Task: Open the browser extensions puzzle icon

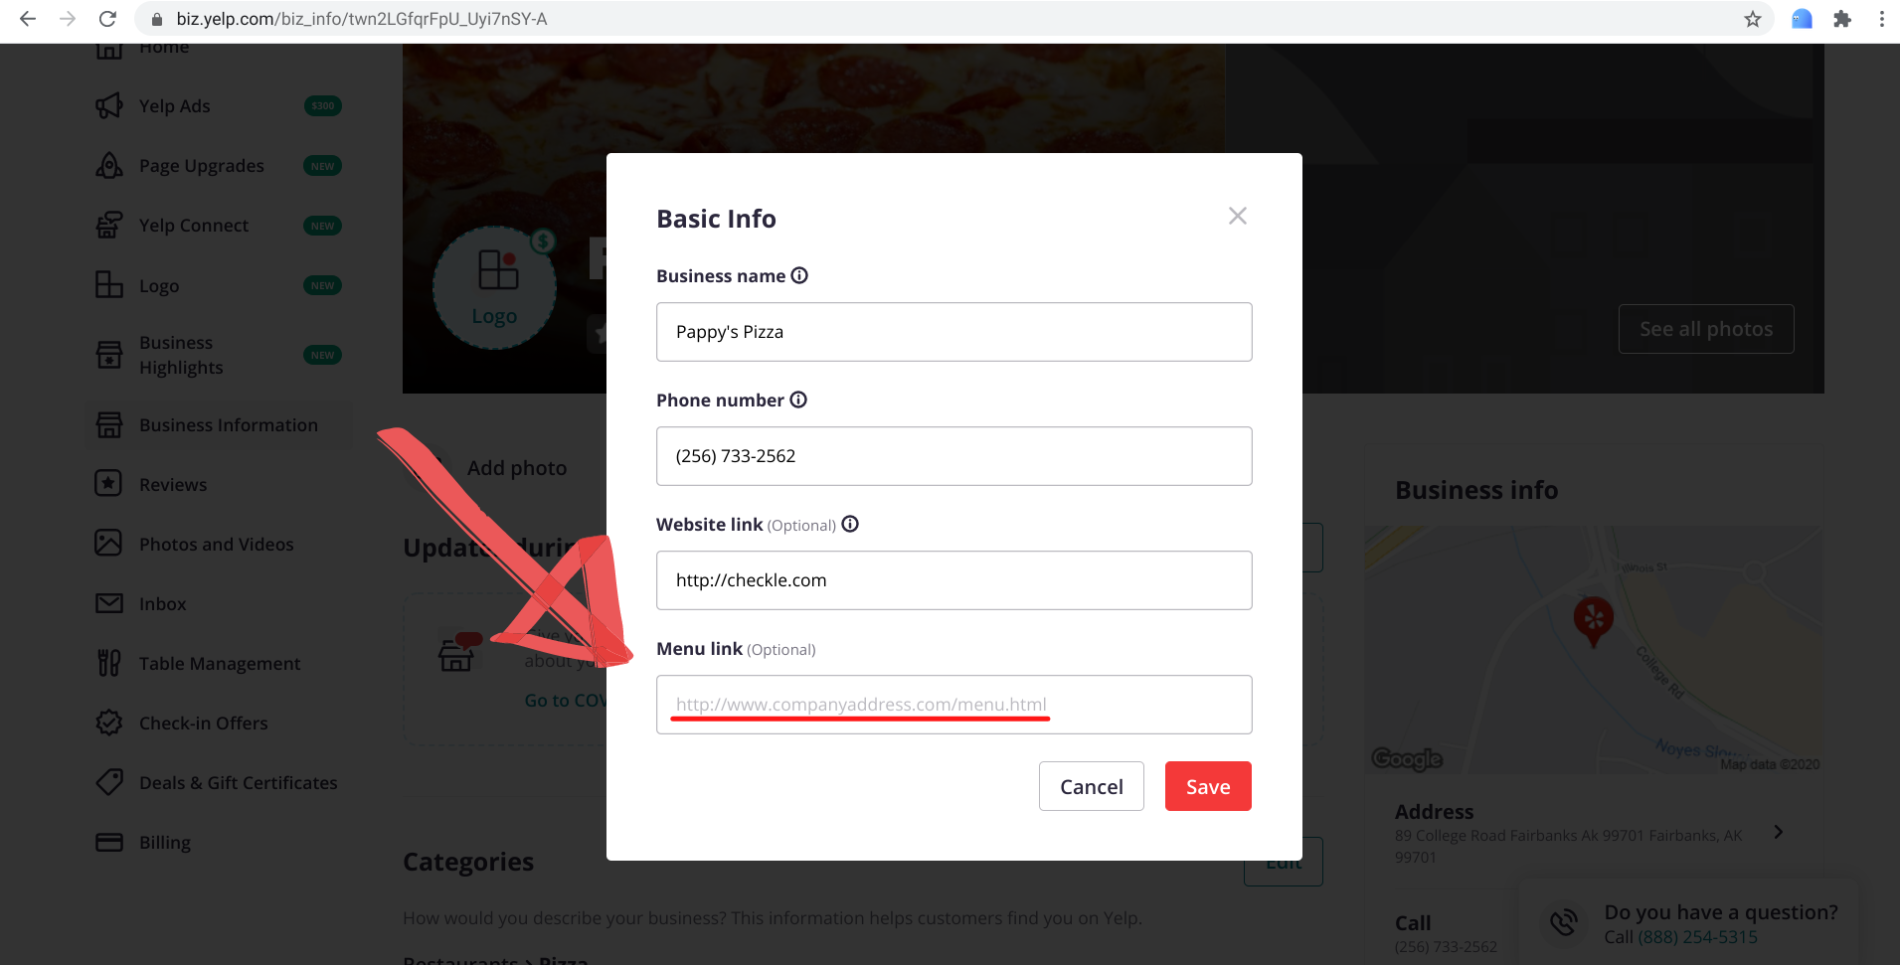Action: click(1842, 19)
